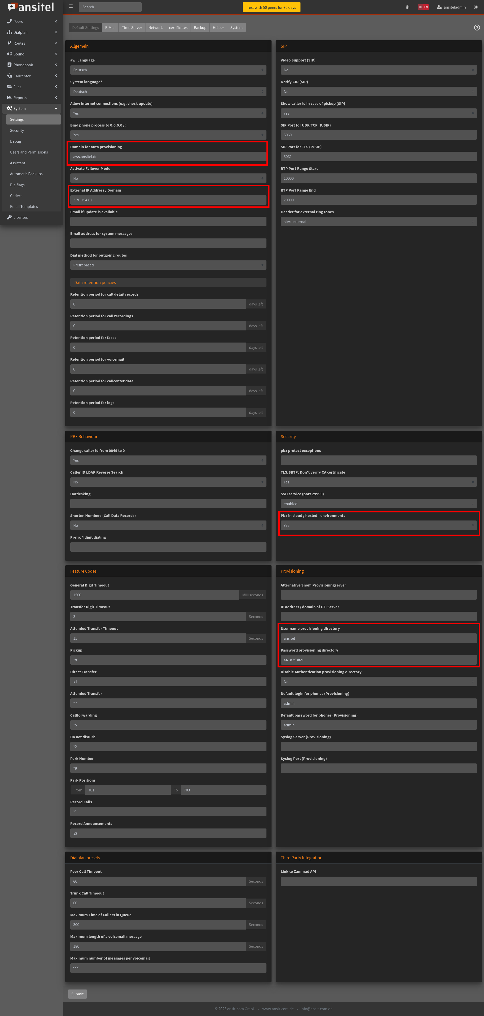Open Pbx in cloud / hosted dropdown
Screen dimensions: 484x1016
coord(378,525)
